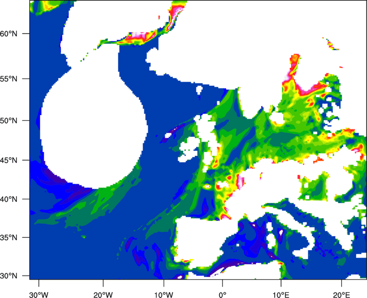Viewport: 367px width, 298px height.
Task: Click the 50°N latitude label
Action: pyautogui.click(x=9, y=121)
